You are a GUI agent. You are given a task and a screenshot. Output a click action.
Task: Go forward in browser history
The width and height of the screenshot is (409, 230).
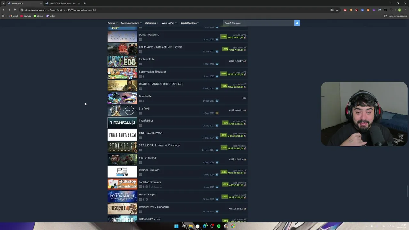(x=9, y=10)
